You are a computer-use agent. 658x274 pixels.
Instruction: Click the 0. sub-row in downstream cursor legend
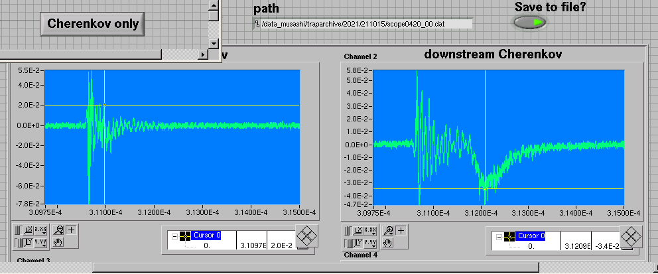pyautogui.click(x=531, y=246)
